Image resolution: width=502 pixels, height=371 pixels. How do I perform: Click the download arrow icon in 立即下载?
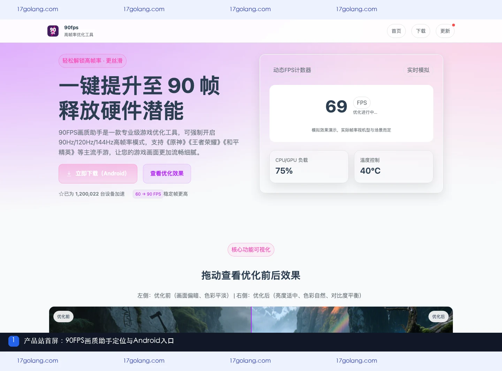69,174
